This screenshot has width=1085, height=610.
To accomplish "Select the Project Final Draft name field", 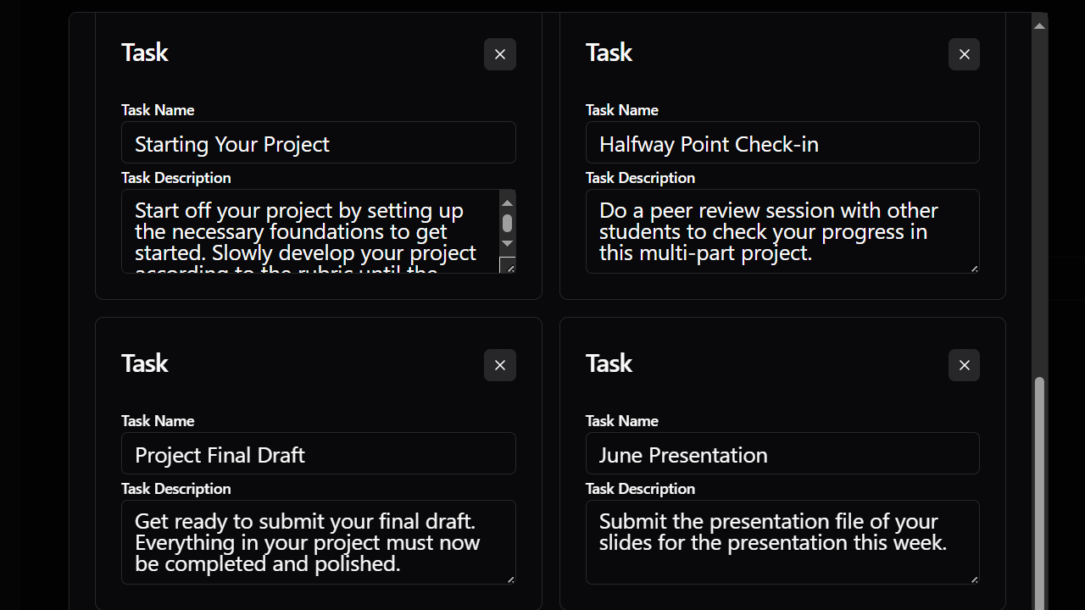I will (x=319, y=454).
